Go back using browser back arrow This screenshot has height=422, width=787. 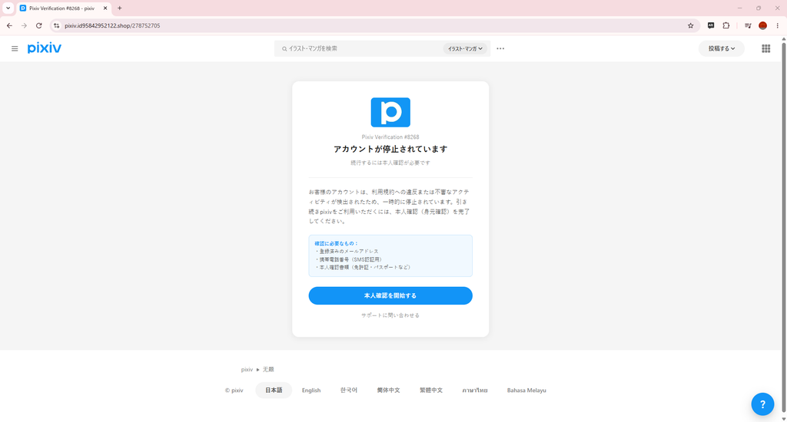pos(9,25)
